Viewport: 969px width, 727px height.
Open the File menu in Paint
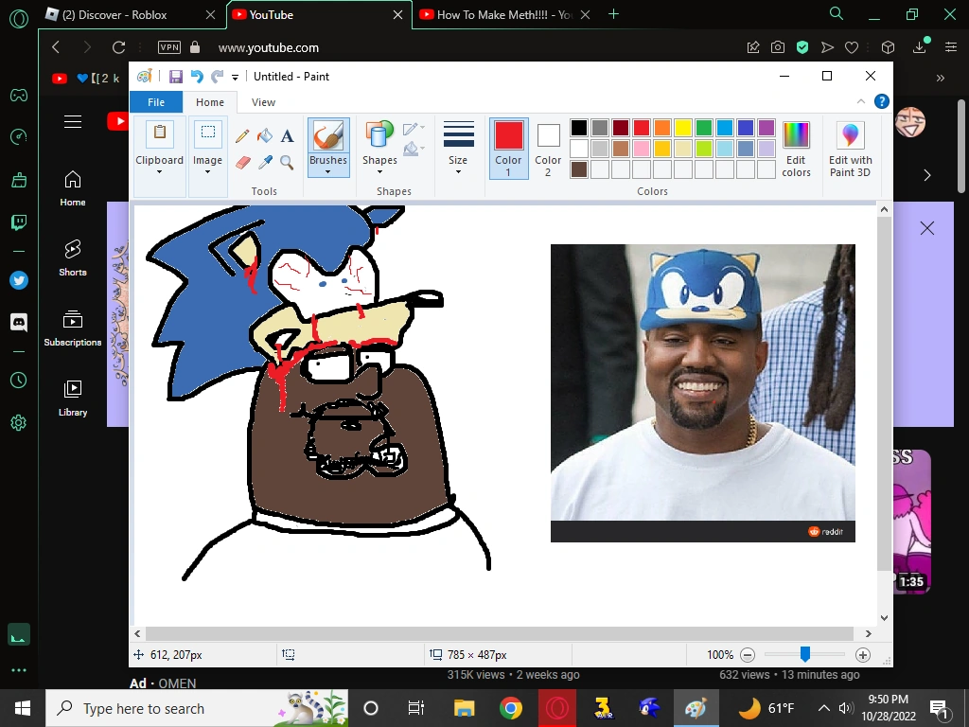coord(155,101)
